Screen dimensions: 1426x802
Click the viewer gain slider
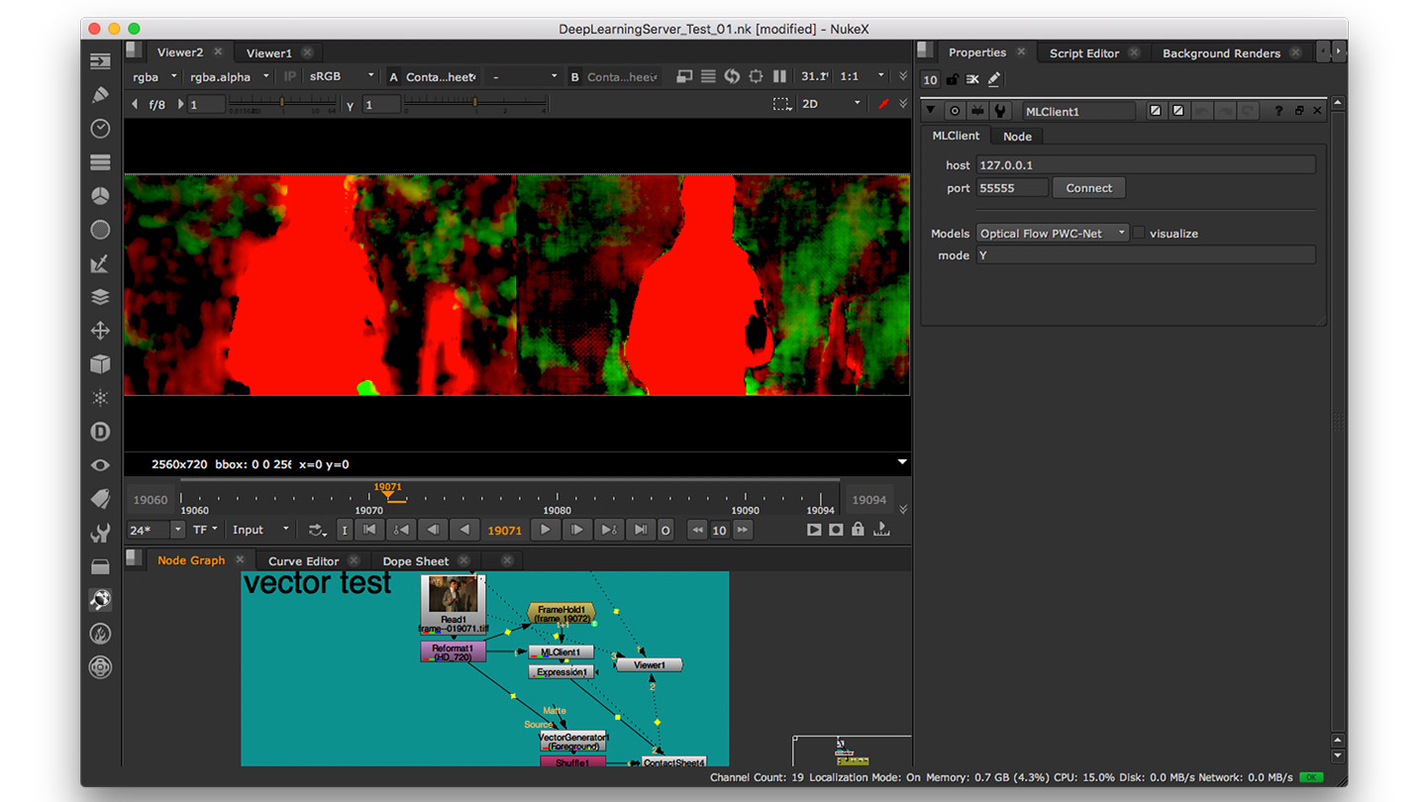click(x=282, y=103)
